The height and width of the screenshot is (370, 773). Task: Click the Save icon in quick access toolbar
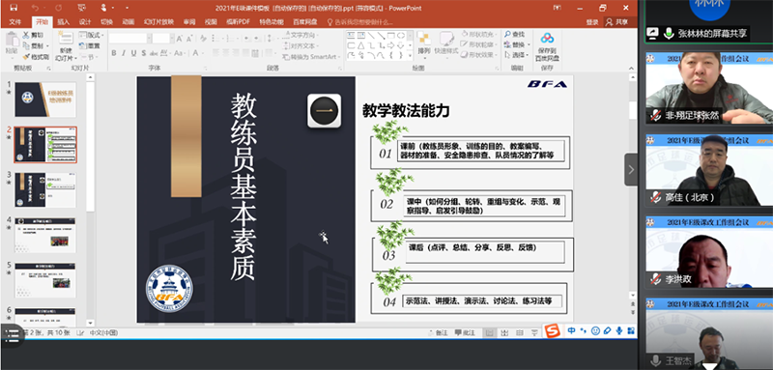coord(14,8)
